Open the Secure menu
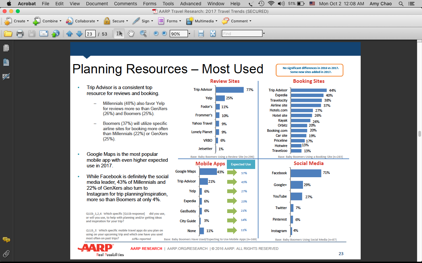The width and height of the screenshot is (422, 263). (x=116, y=21)
